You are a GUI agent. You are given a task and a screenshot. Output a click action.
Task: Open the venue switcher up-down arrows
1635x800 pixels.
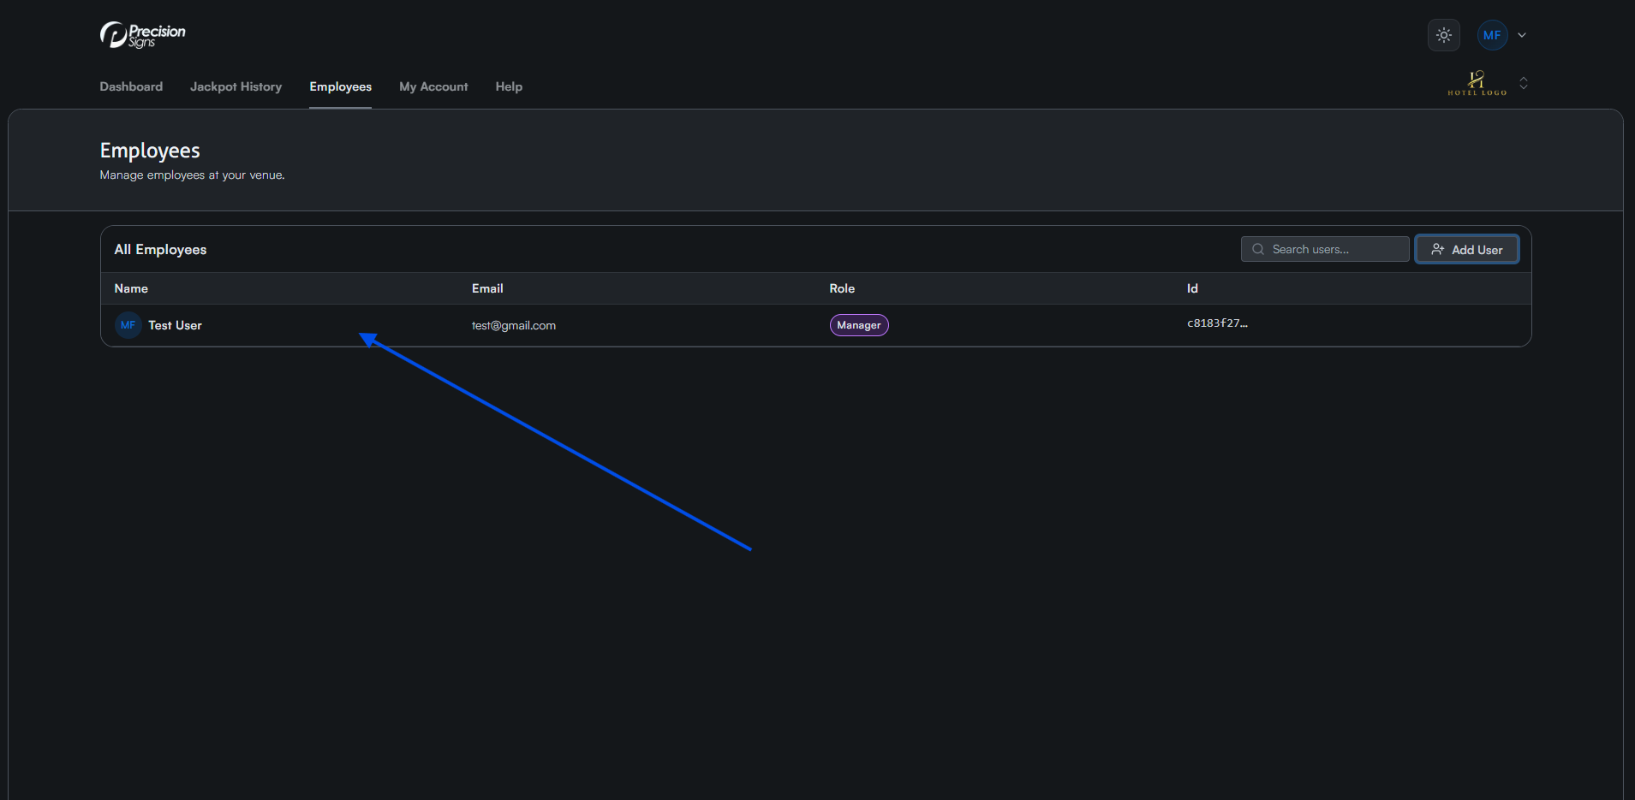pos(1524,83)
